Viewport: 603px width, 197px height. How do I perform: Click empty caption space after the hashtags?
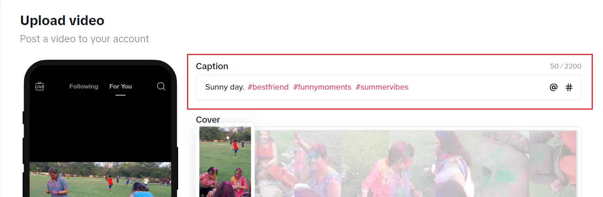coord(475,87)
